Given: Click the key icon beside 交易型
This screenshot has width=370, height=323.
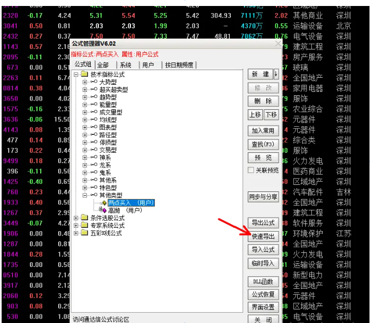Looking at the screenshot, I should pos(94,150).
